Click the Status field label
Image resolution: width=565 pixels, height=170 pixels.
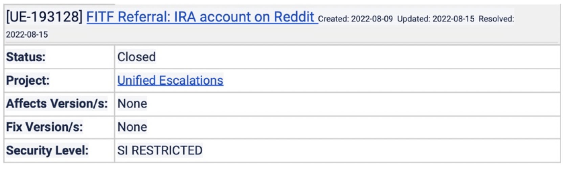26,57
